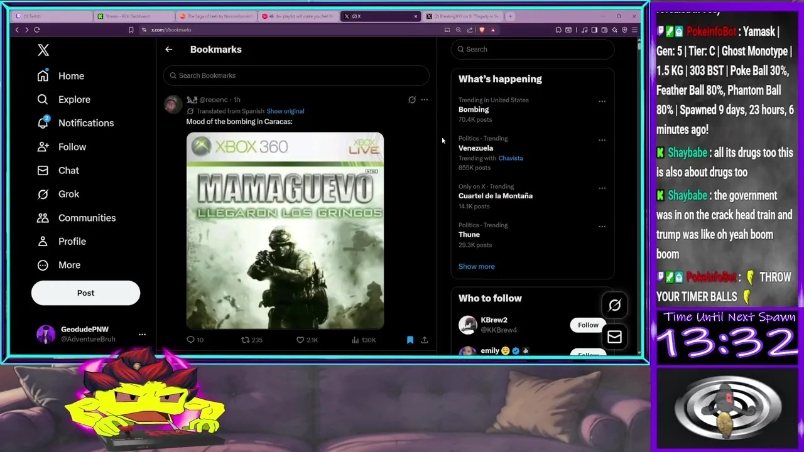Open options for the Venezuela trend
The height and width of the screenshot is (452, 804).
[x=602, y=140]
